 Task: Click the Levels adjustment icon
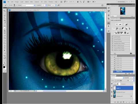click(120, 24)
